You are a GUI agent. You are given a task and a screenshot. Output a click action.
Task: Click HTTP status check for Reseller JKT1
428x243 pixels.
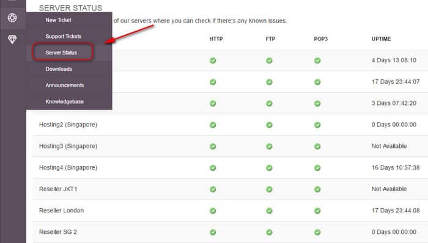[x=213, y=189]
